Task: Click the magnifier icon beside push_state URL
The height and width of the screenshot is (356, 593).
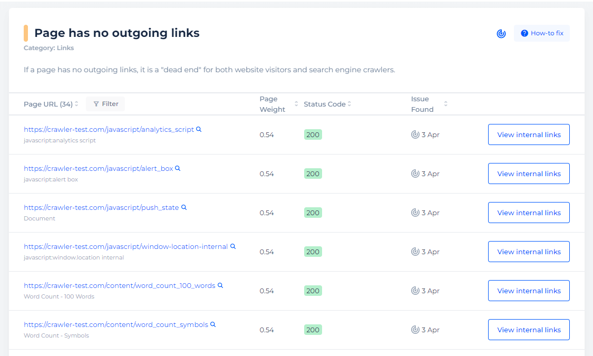Action: [183, 207]
